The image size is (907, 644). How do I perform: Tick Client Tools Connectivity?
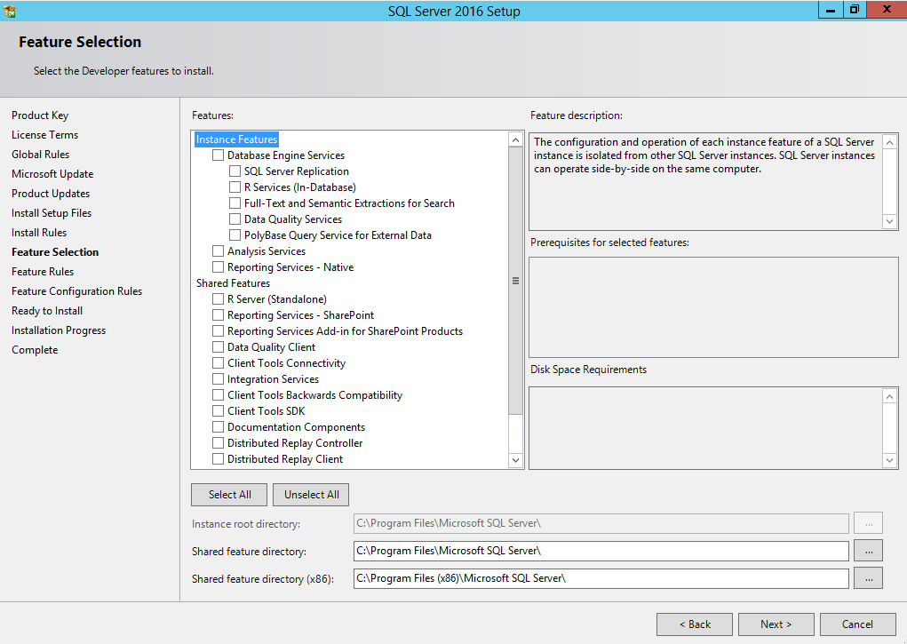(x=218, y=362)
